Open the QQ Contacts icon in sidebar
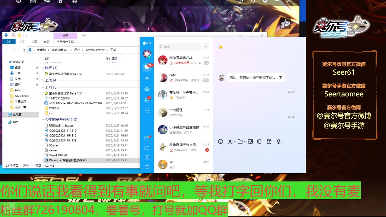Screen dimensions: 386x217 coord(147,78)
